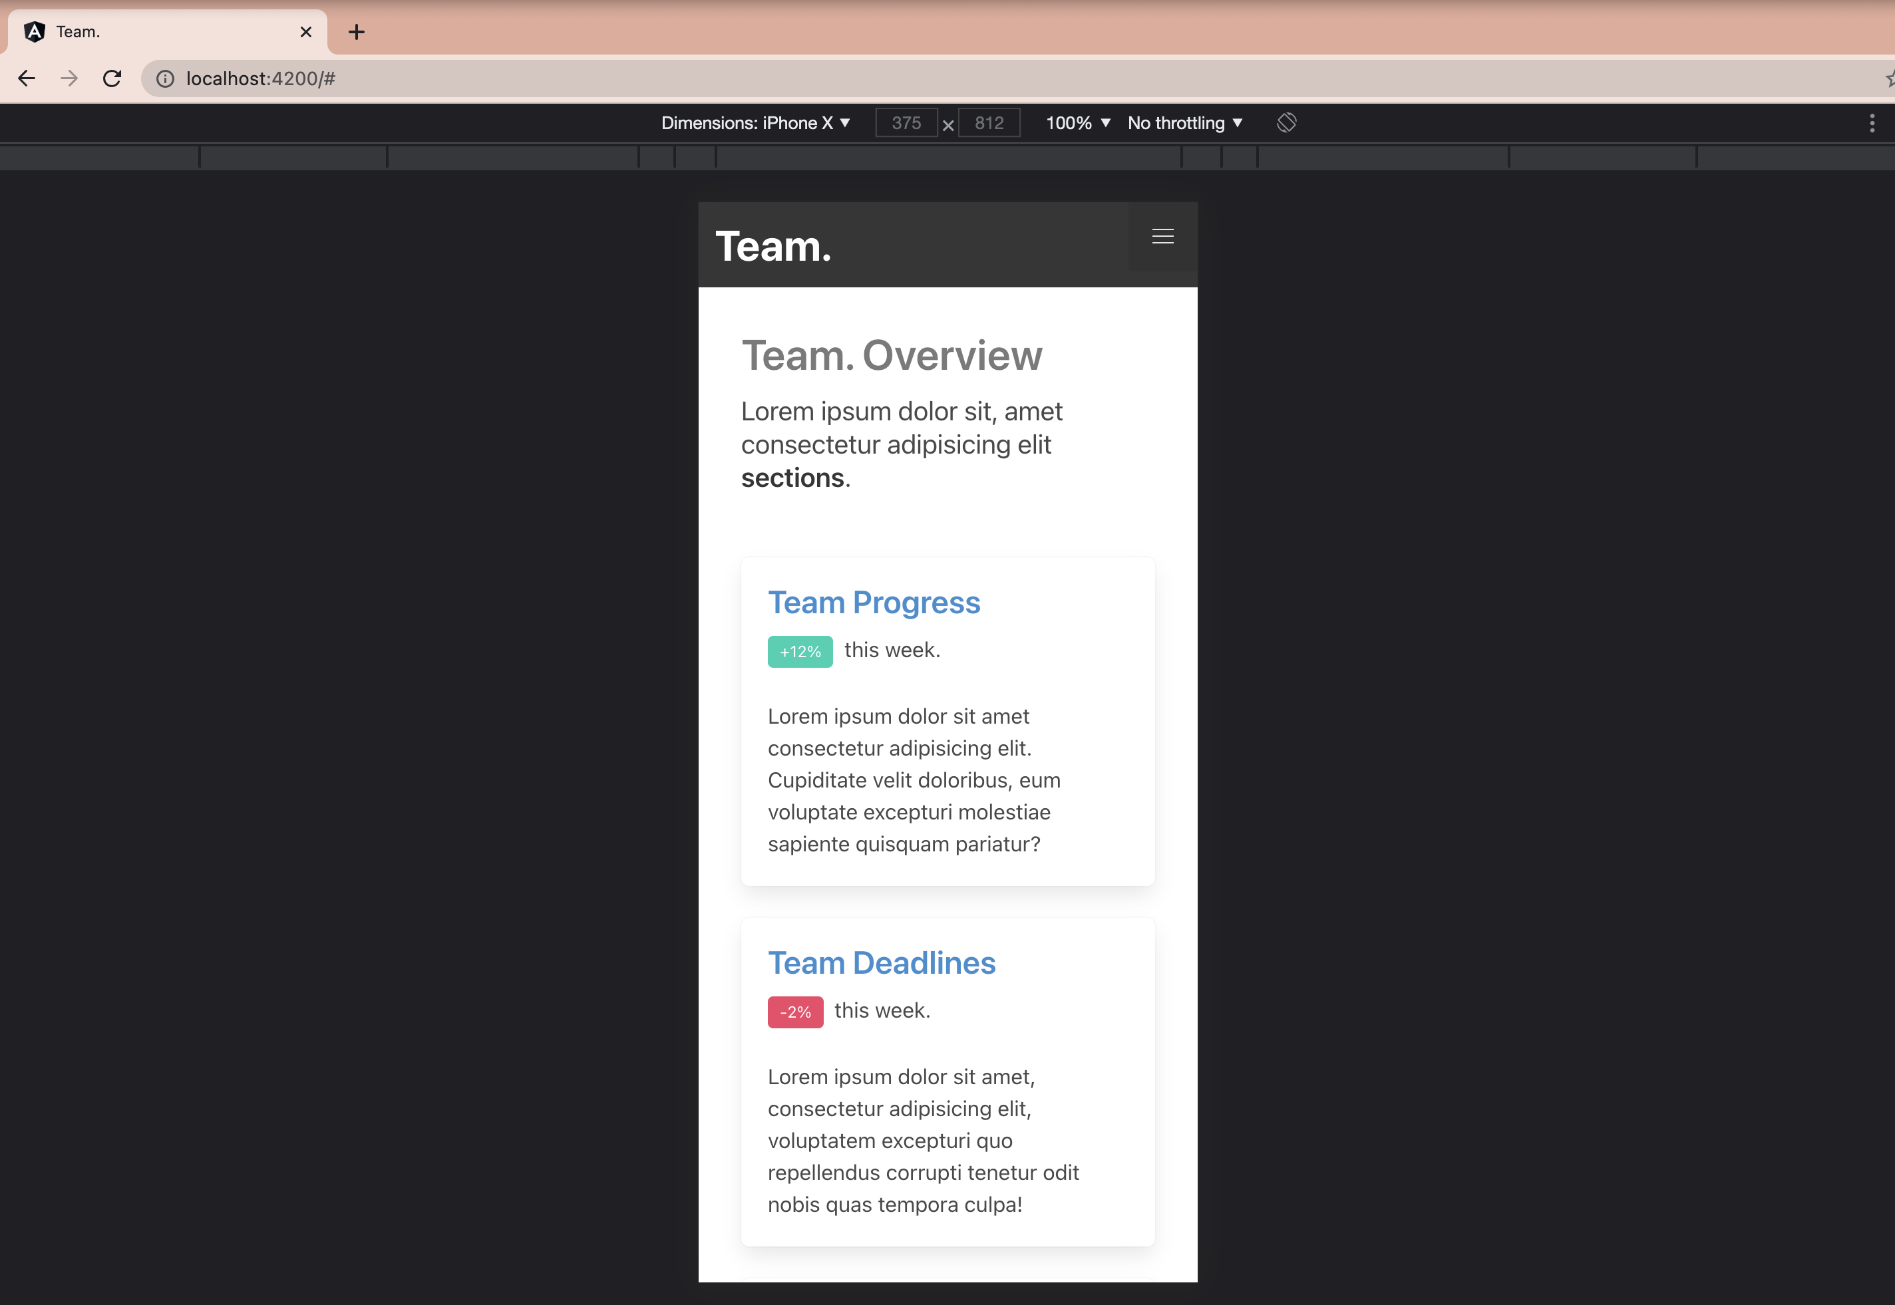1895x1305 pixels.
Task: Open the 100% zoom level dropdown
Action: coord(1077,122)
